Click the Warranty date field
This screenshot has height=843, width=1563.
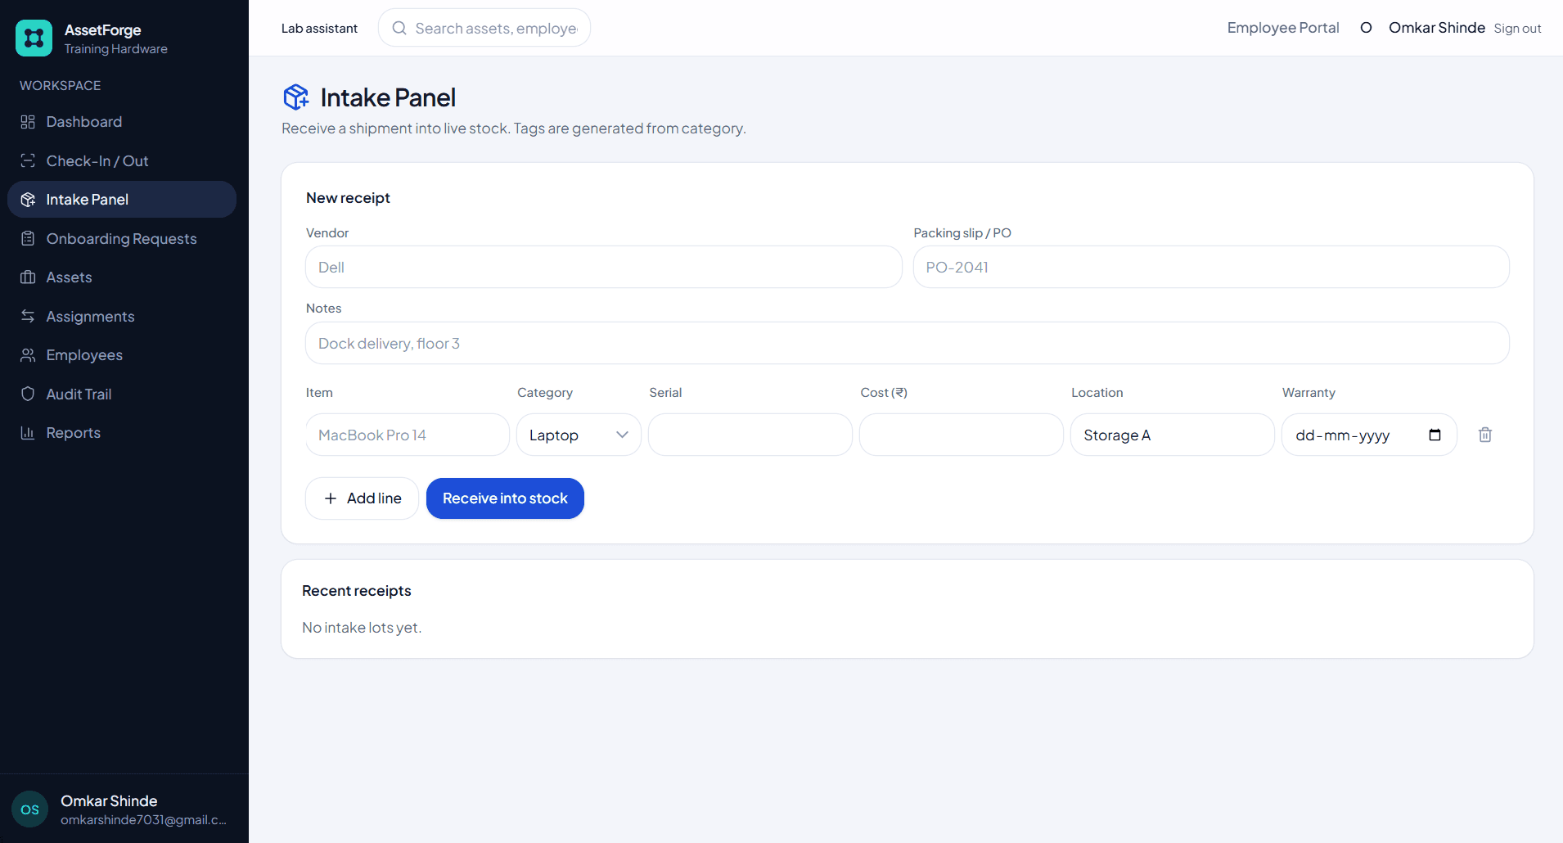(x=1369, y=435)
